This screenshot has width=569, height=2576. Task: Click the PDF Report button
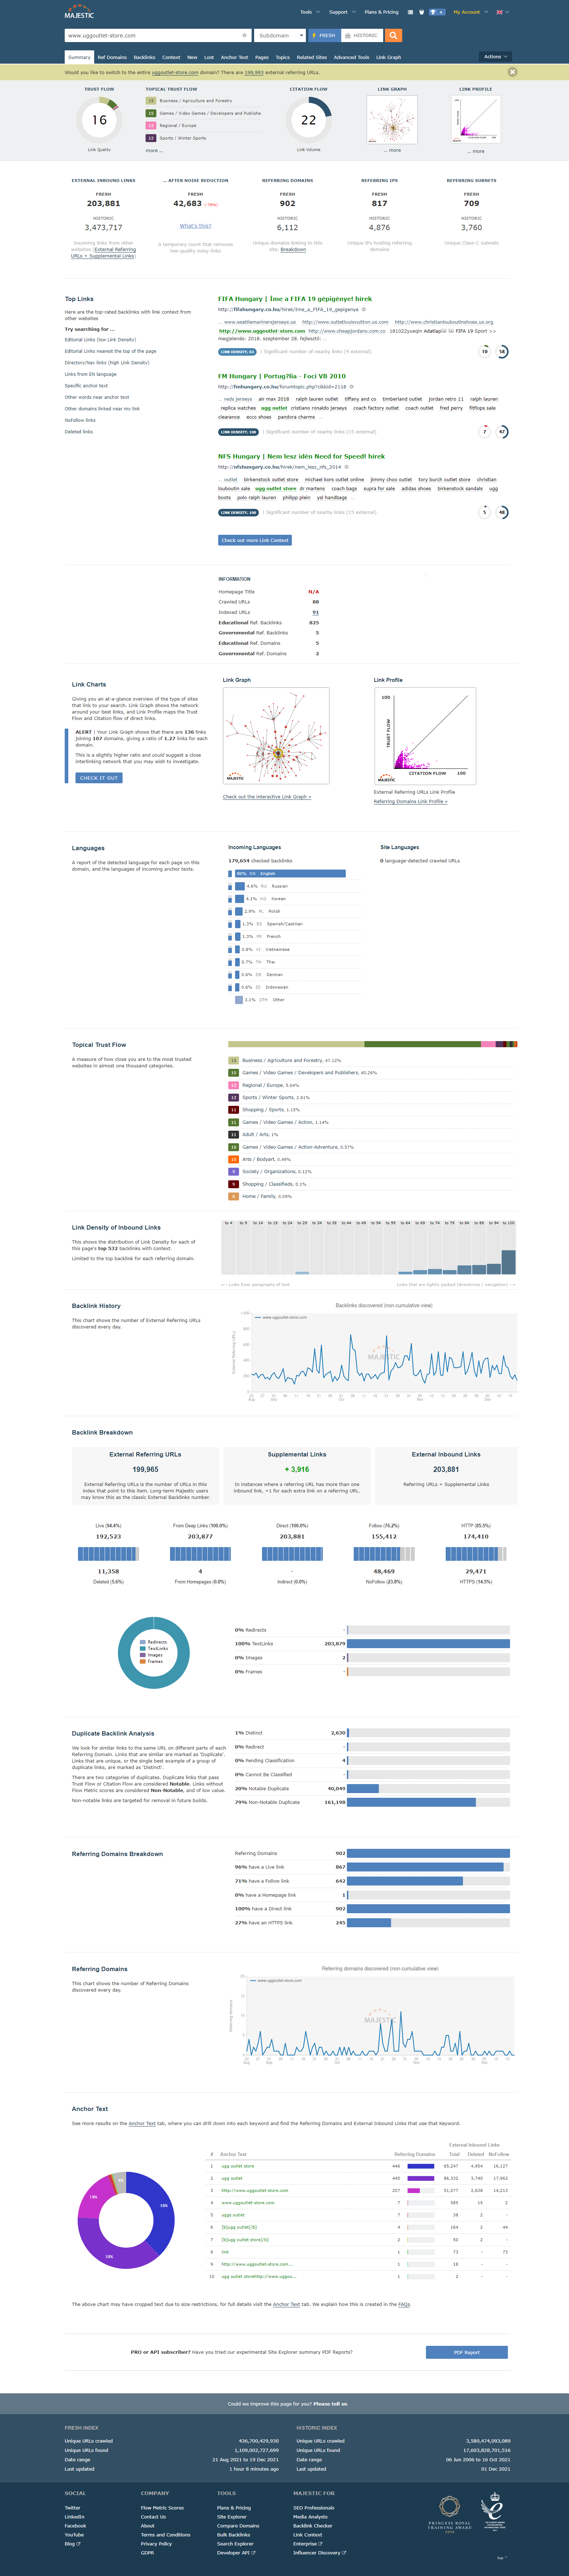coord(466,2352)
